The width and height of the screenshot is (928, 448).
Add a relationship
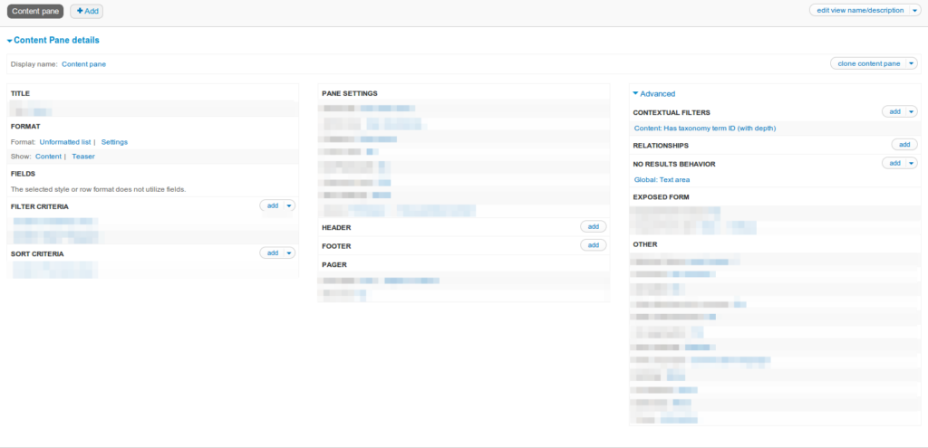904,144
